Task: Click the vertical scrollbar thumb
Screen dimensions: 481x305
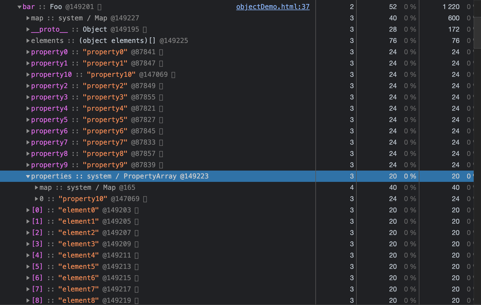Action: point(477,32)
